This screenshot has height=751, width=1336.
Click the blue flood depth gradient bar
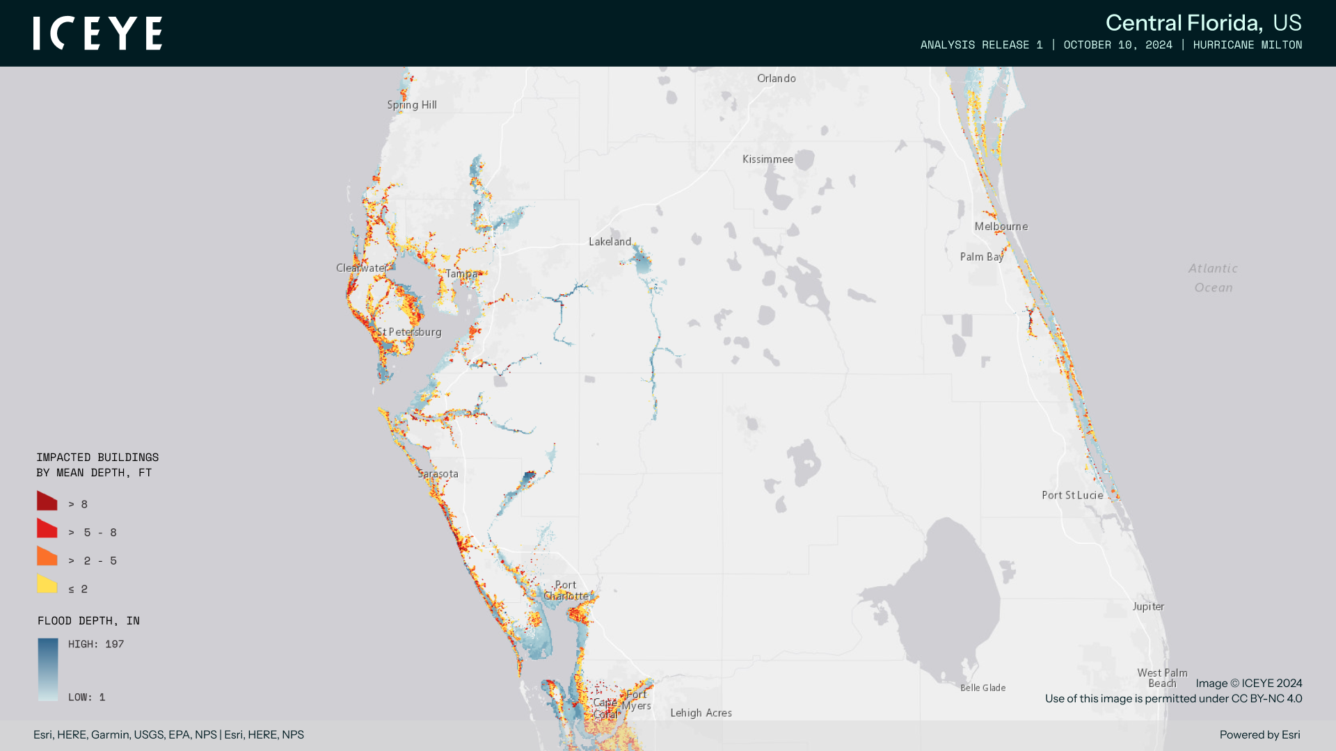click(x=48, y=669)
